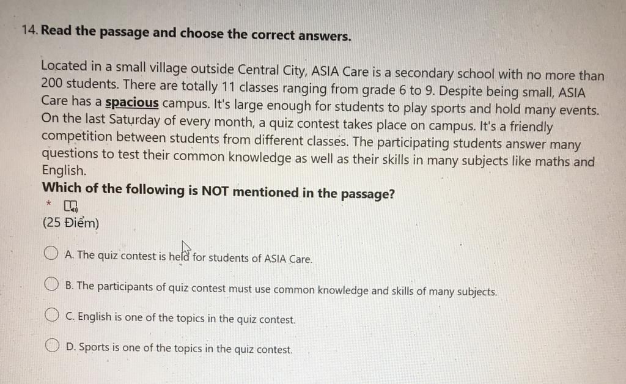Choose radio button for option B
Viewport: 626px width, 384px height.
[51, 284]
